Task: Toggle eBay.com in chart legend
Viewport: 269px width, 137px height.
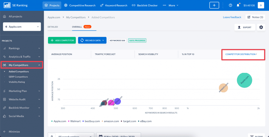Action: tap(145, 121)
